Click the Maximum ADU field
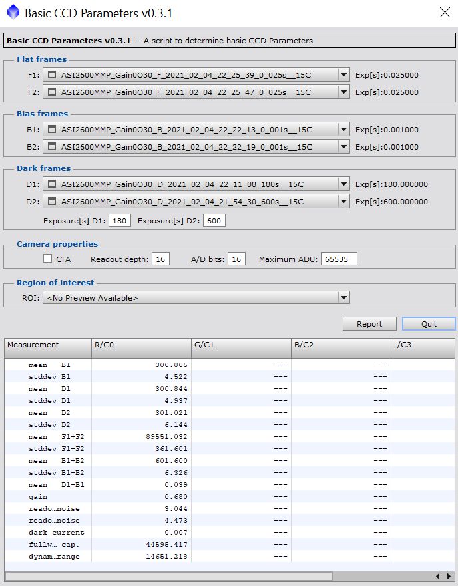This screenshot has height=586, width=458. [339, 259]
